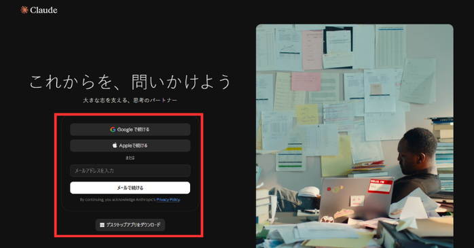Click the または separator text
This screenshot has height=248, width=474.
[130, 158]
